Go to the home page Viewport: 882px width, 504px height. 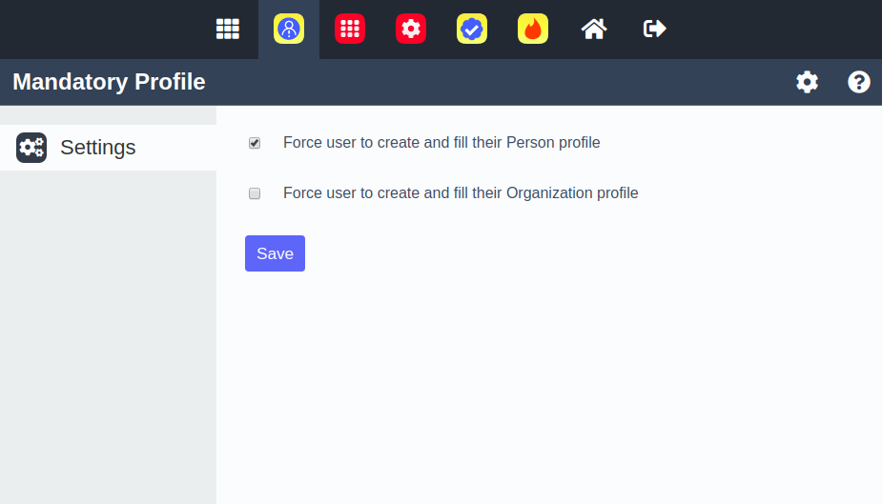[x=594, y=29]
